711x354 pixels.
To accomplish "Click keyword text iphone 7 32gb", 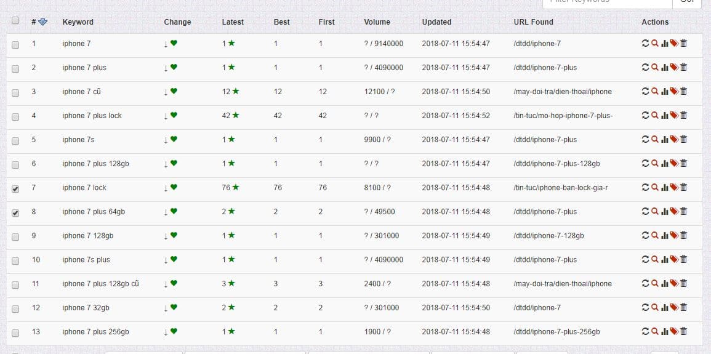I will click(86, 308).
